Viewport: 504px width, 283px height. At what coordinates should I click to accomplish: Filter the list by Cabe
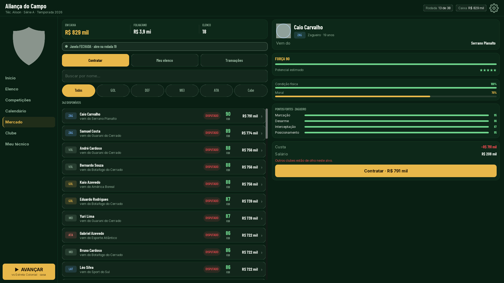pos(251,90)
